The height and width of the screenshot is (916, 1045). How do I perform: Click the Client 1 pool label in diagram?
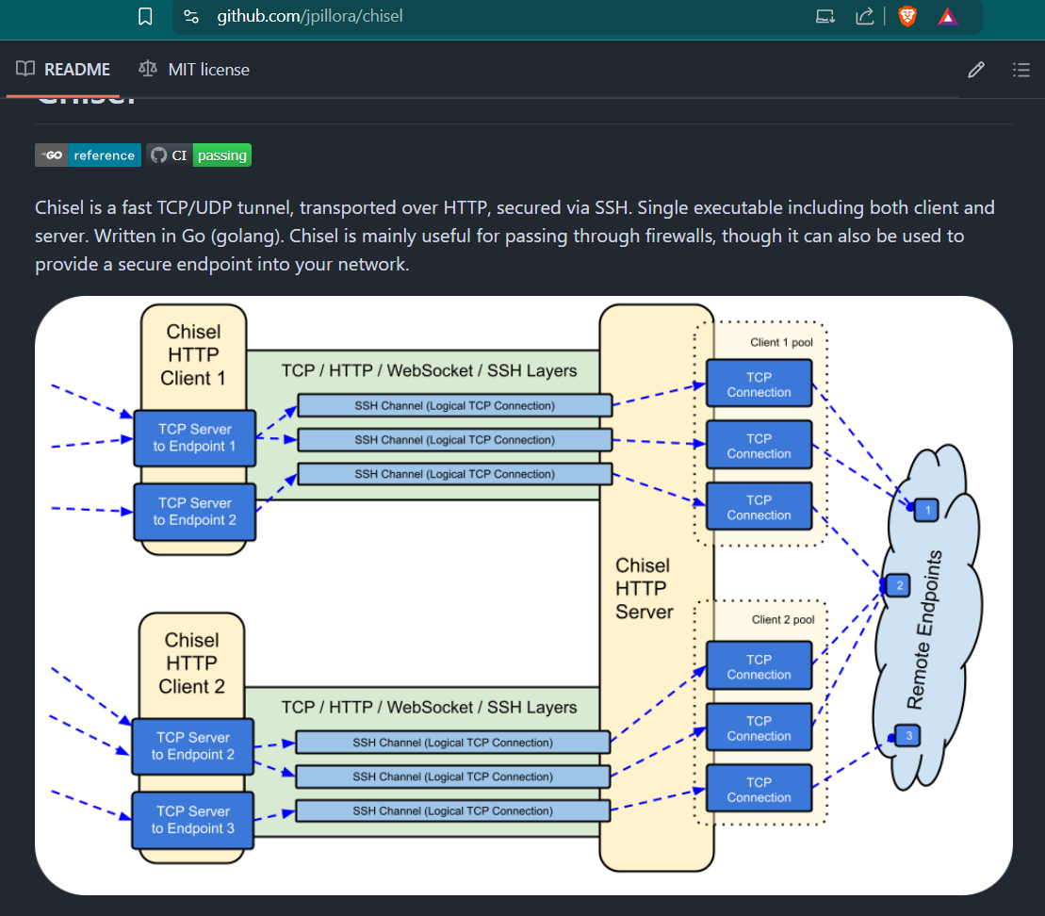pyautogui.click(x=781, y=342)
